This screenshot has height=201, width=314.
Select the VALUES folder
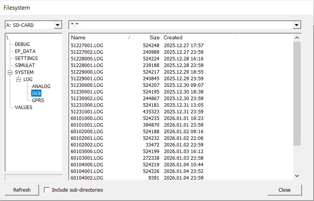[x=23, y=107]
